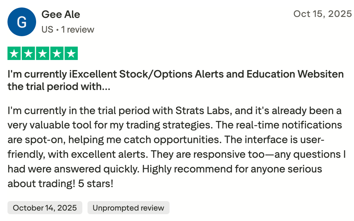Open reviewer profile "Gee Ale"
This screenshot has height=221, width=354.
tap(61, 14)
